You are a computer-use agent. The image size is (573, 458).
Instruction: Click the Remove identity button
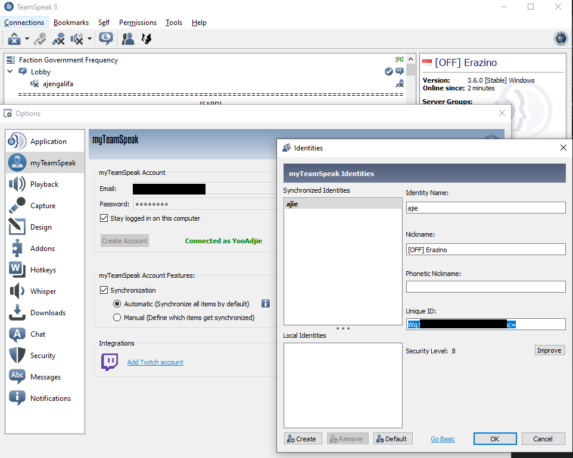(x=347, y=438)
